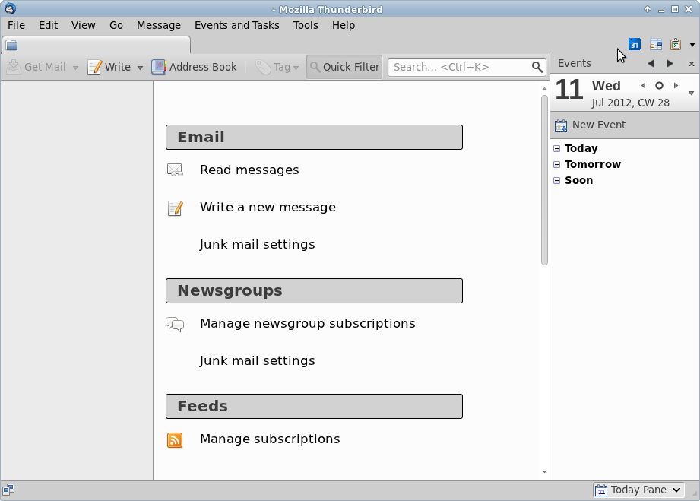Open Junk mail settings under Newsgroups

[x=257, y=361]
